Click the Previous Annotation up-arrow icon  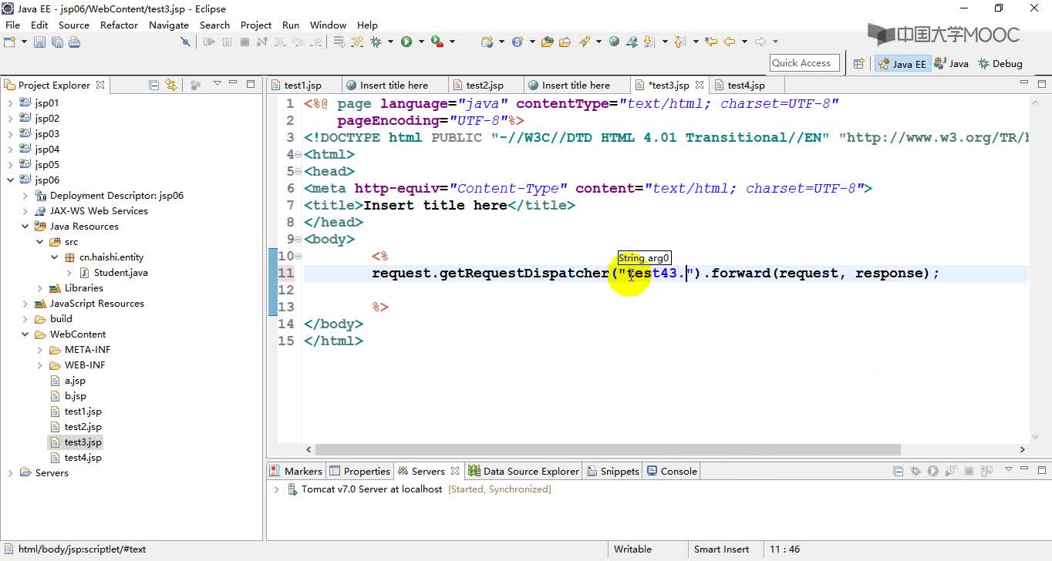click(679, 42)
